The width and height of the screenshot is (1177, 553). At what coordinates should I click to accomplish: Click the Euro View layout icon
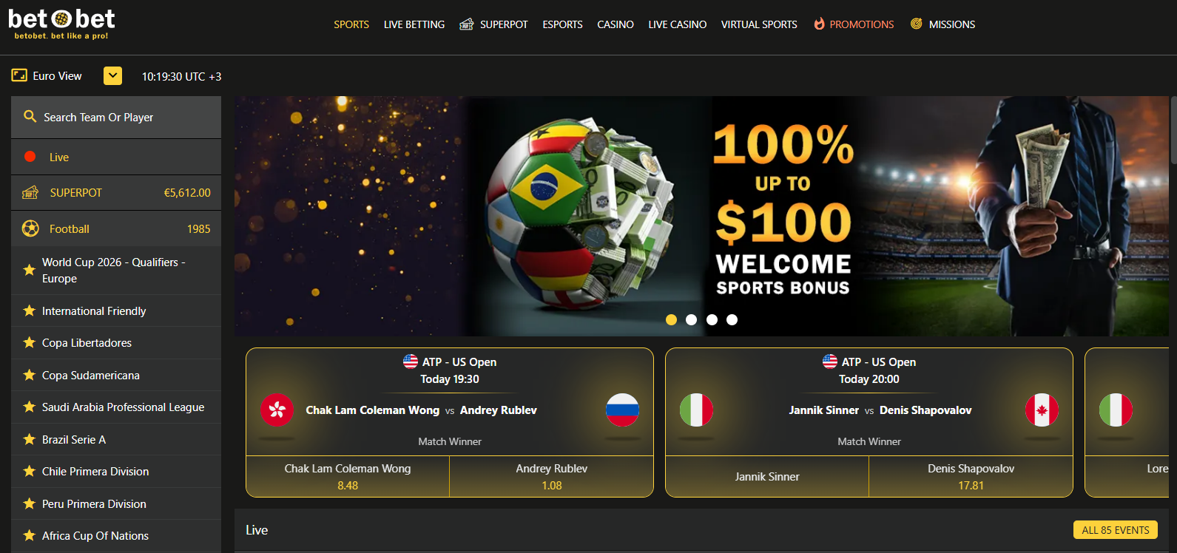pyautogui.click(x=19, y=75)
